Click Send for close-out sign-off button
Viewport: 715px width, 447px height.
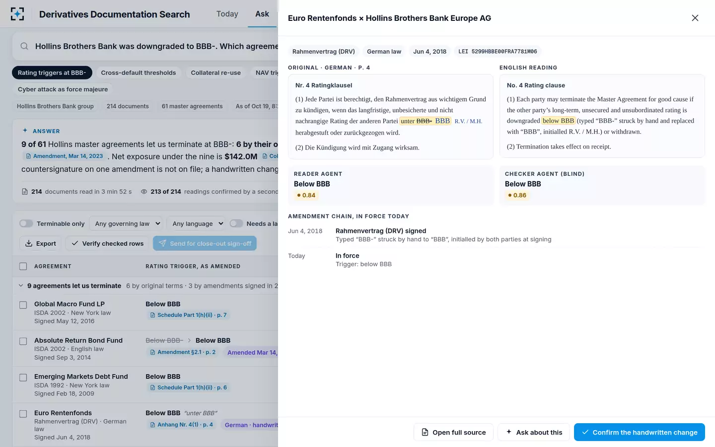coord(205,243)
